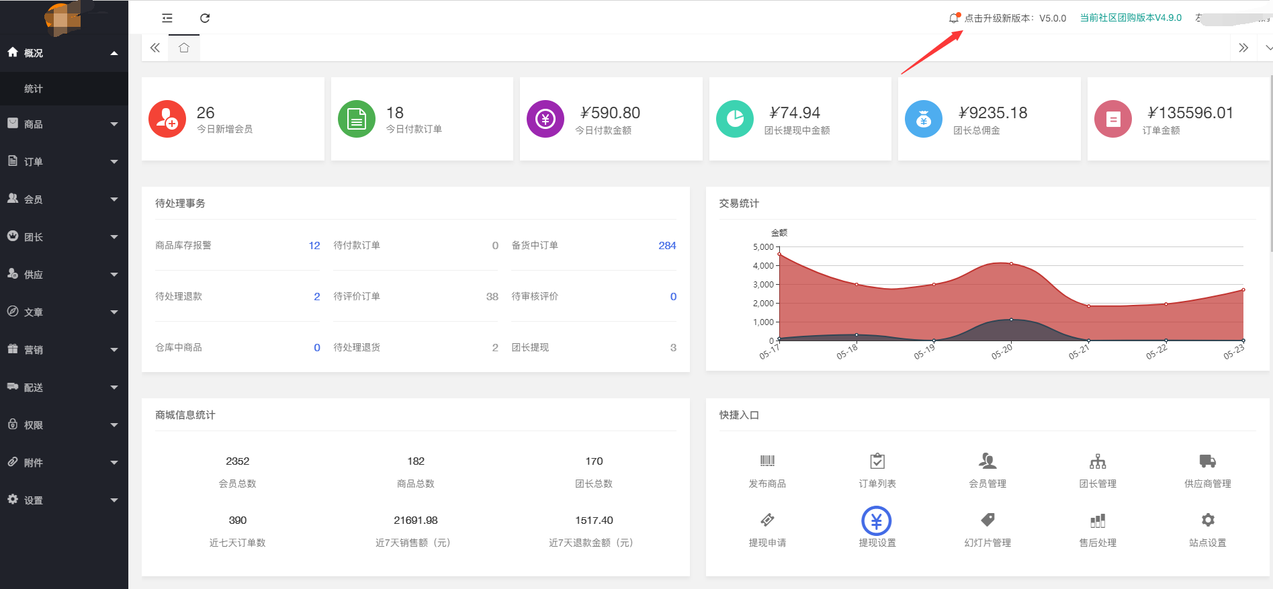1273x589 pixels.
Task: Collapse the sidebar with the menu fold icon
Action: [x=167, y=18]
